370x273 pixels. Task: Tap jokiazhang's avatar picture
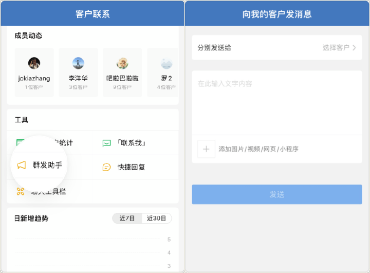34,63
